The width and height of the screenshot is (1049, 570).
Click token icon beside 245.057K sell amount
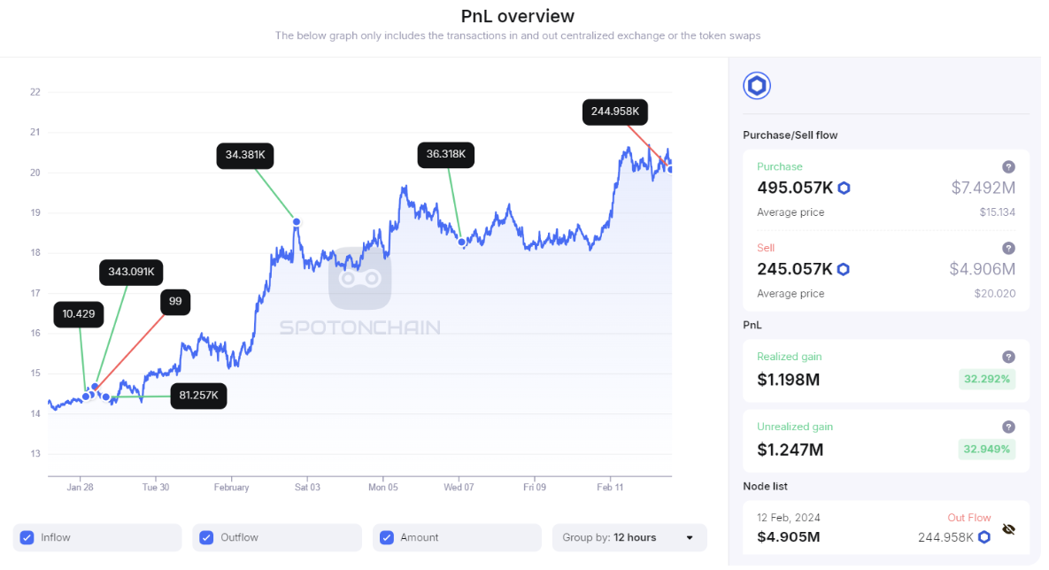pyautogui.click(x=844, y=269)
